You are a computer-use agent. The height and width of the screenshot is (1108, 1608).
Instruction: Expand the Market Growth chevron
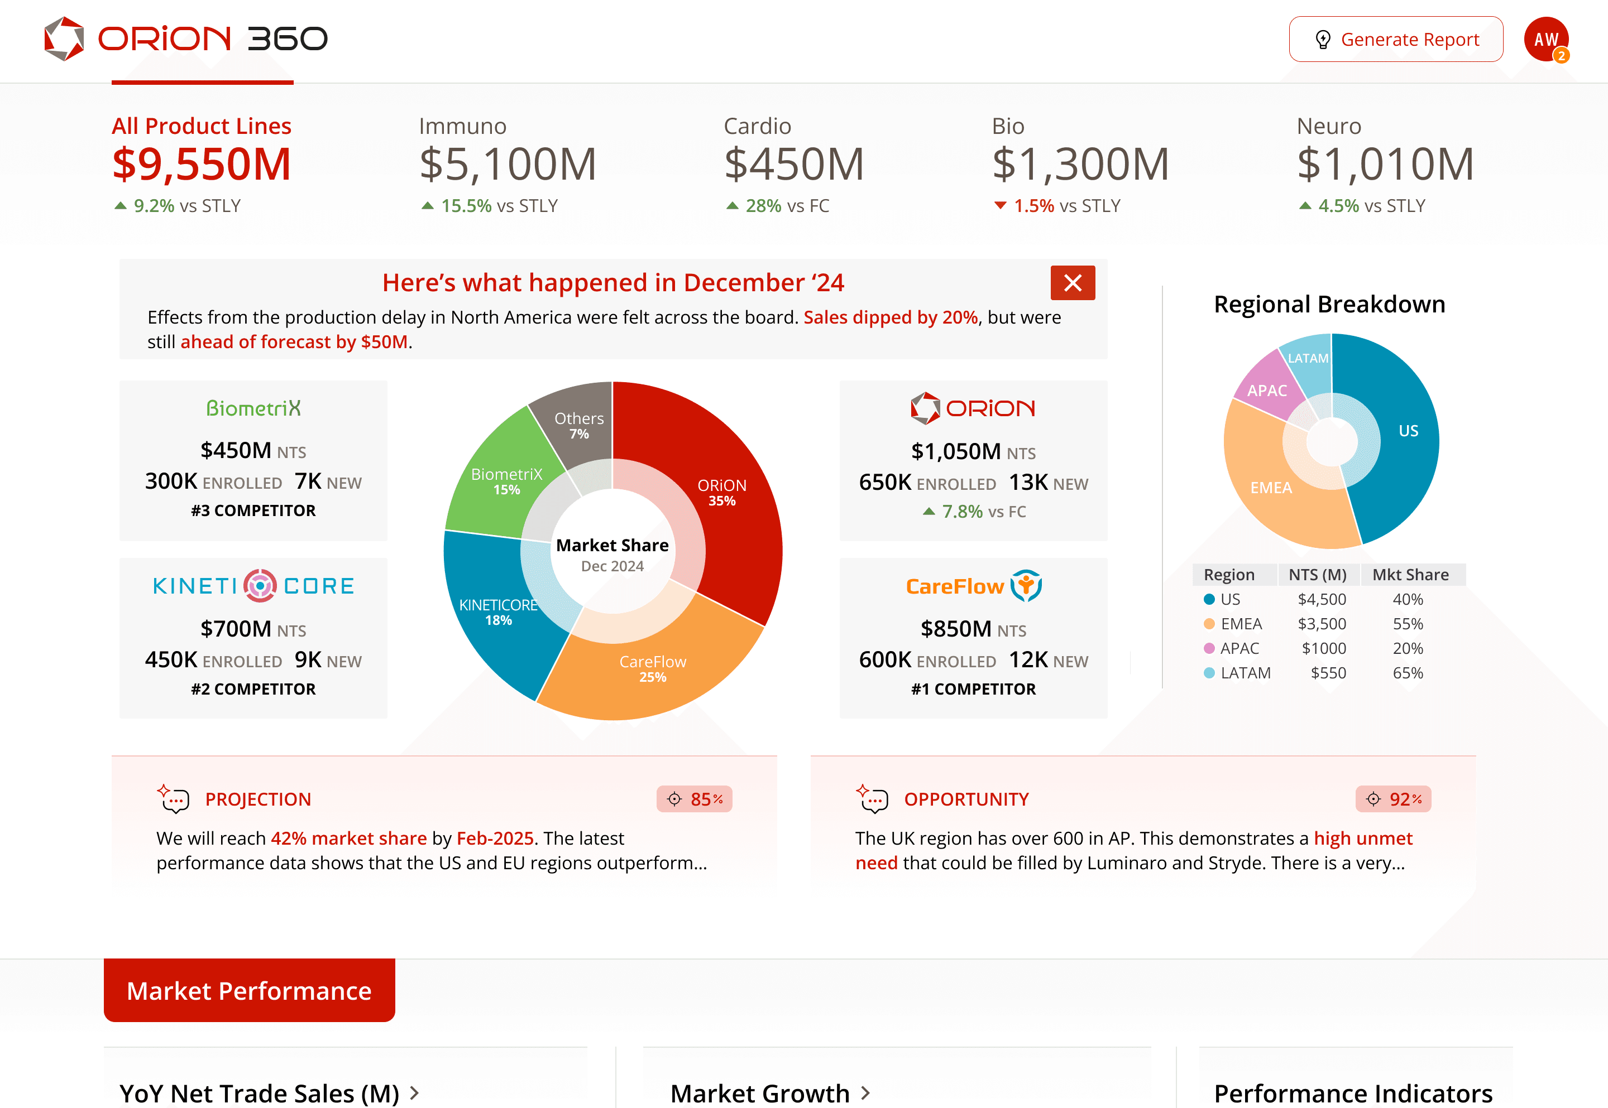[865, 1093]
